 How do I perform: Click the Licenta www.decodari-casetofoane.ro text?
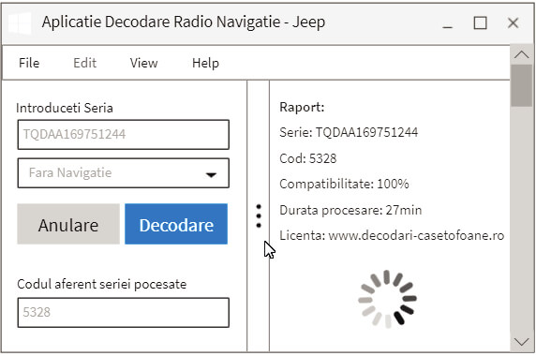(392, 235)
